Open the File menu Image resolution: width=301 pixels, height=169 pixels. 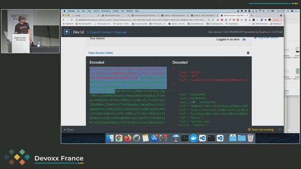78,11
